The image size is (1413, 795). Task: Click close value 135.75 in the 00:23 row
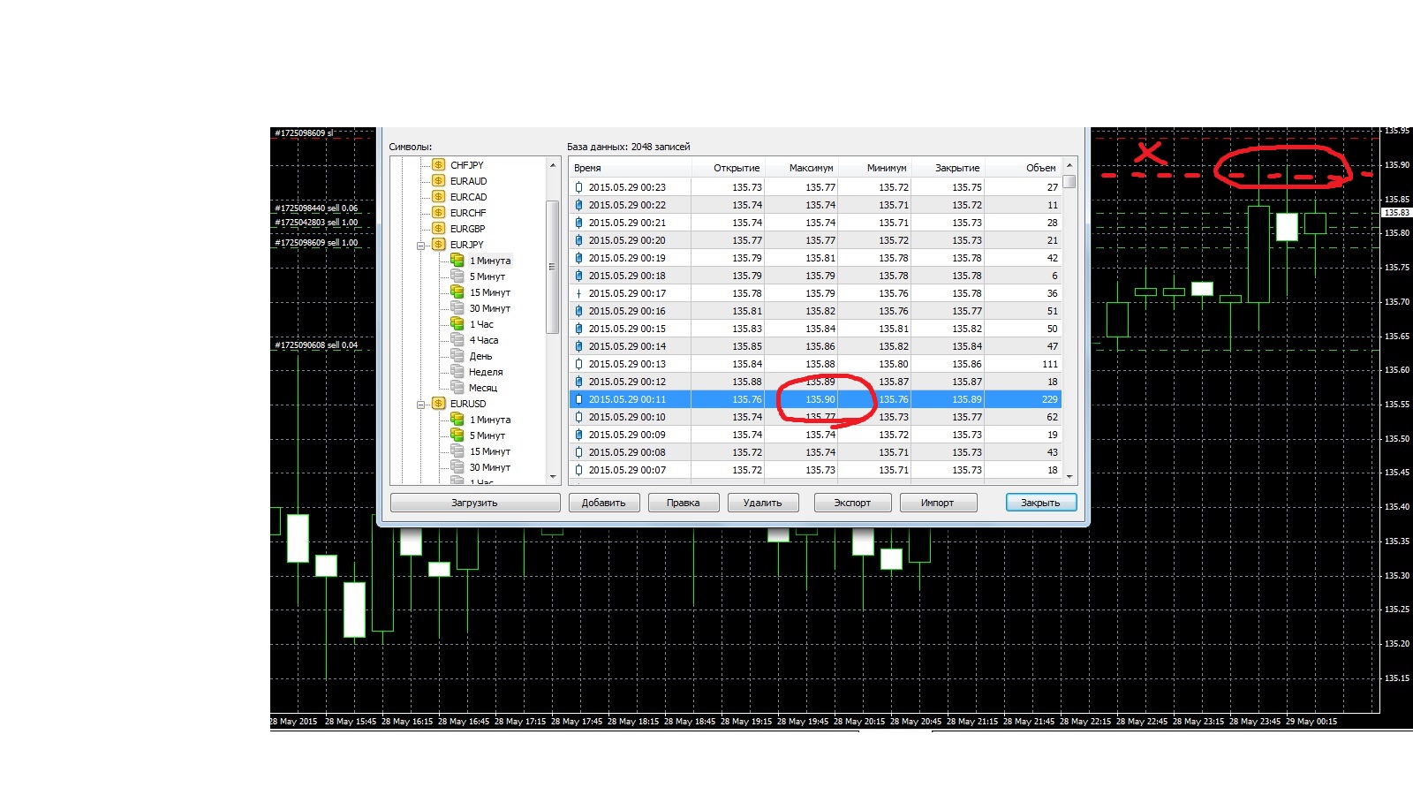967,187
